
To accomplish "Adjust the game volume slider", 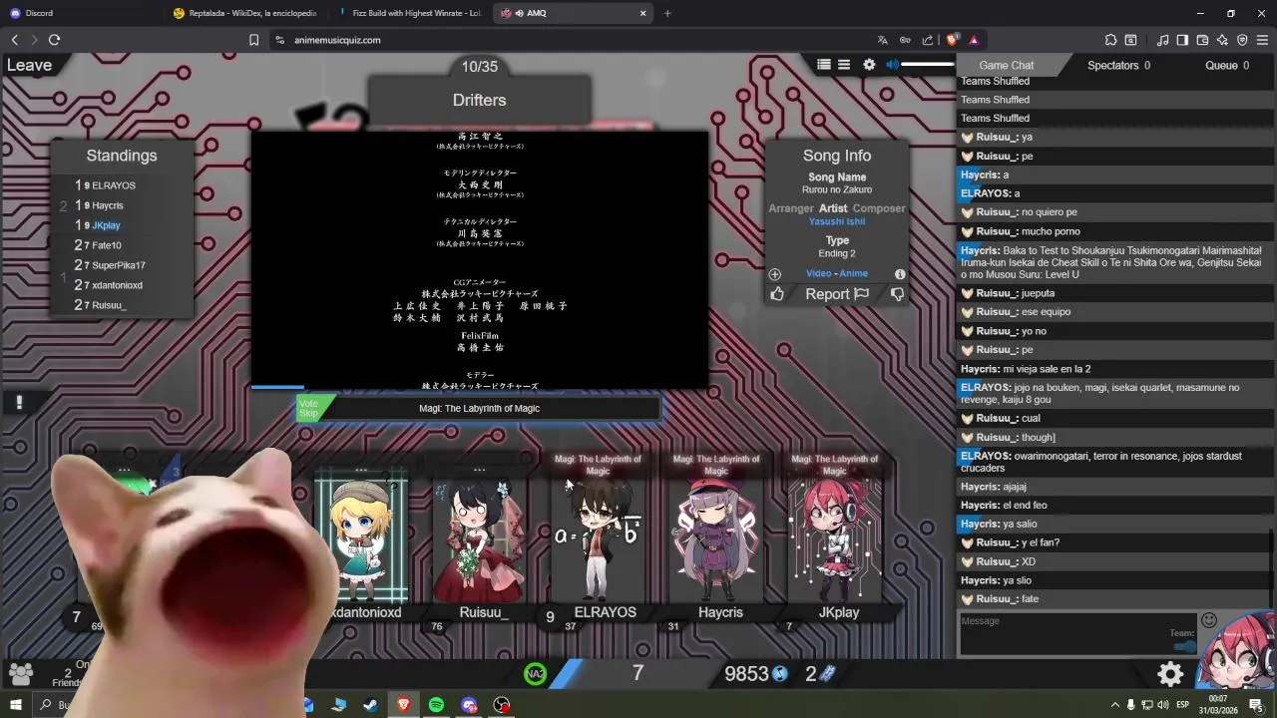I will [x=928, y=65].
